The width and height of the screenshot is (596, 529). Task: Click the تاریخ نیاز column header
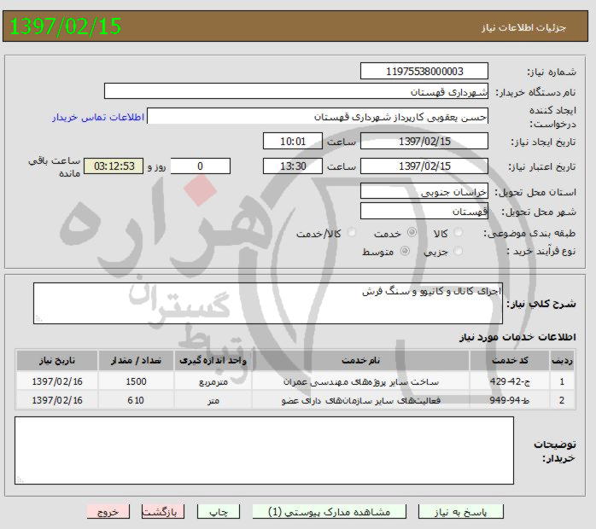point(57,360)
